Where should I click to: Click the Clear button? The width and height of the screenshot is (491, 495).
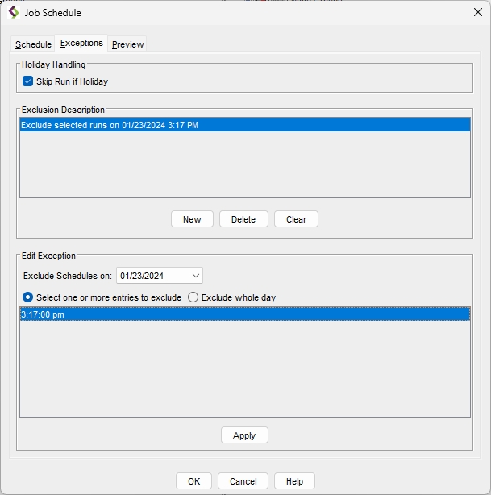click(x=296, y=219)
